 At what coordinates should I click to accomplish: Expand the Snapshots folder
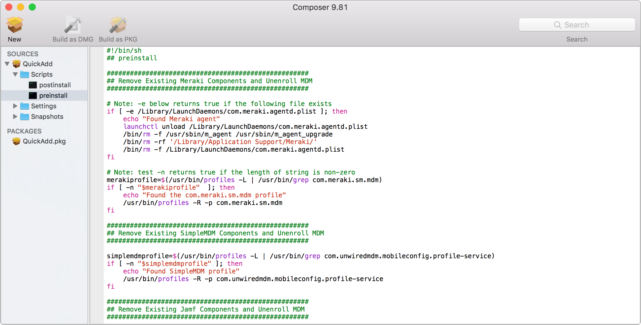(x=15, y=117)
